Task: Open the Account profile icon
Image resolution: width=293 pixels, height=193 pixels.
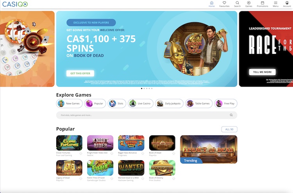Action: pos(287,3)
